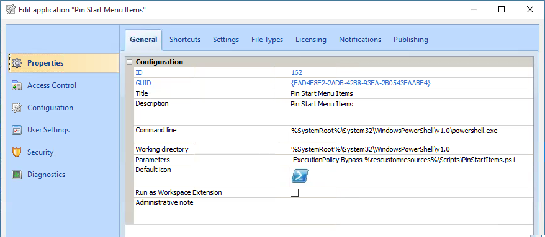
Task: Click the empty Administrative note field
Action: 411,211
